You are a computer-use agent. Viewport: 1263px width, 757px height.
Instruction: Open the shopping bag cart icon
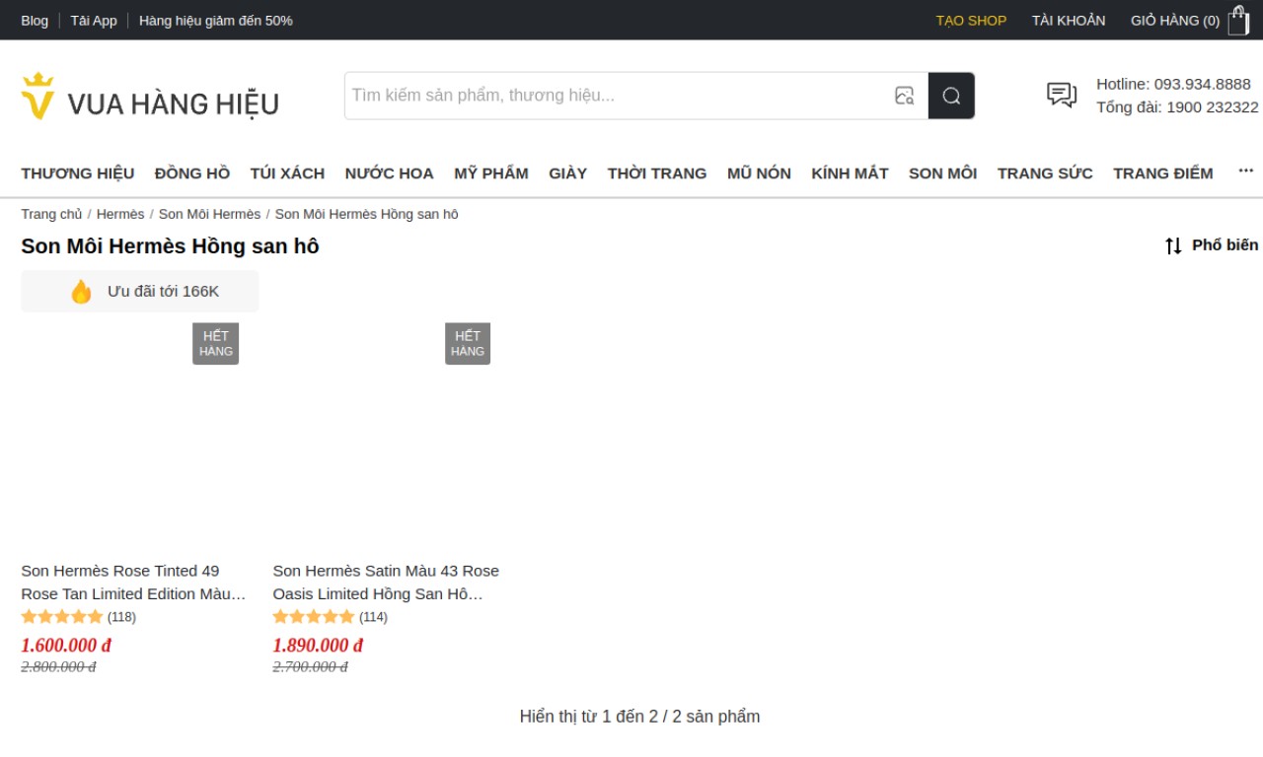coord(1238,20)
